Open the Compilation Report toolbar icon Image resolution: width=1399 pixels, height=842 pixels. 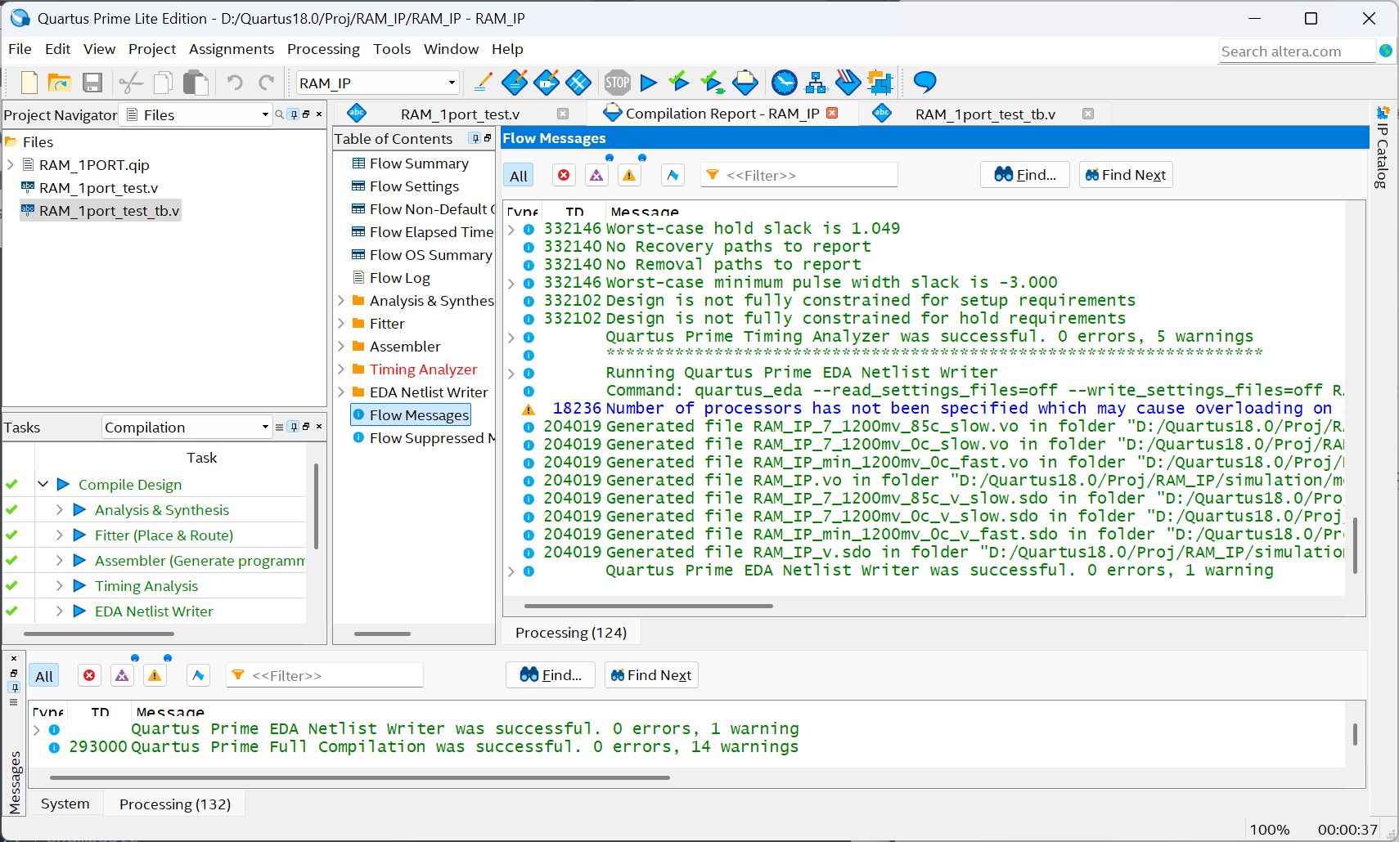tap(745, 82)
